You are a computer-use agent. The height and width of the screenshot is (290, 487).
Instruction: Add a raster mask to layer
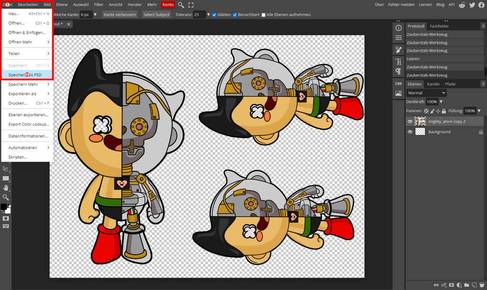[x=451, y=285]
